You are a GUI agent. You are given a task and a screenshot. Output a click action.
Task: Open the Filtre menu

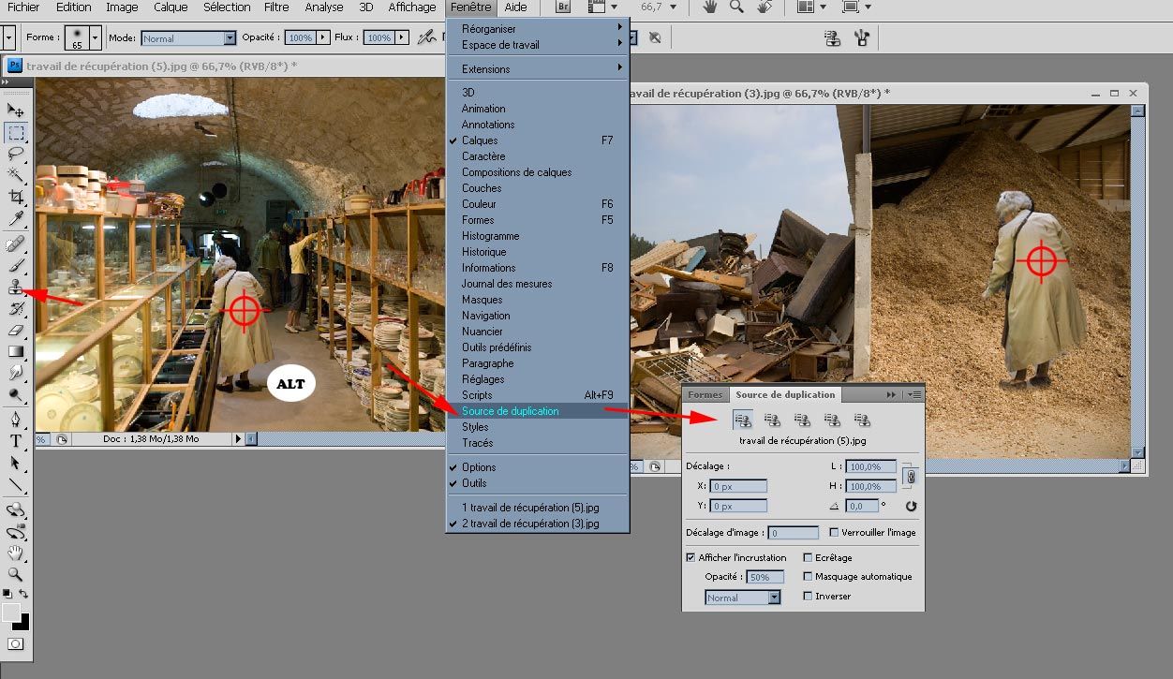click(x=276, y=7)
